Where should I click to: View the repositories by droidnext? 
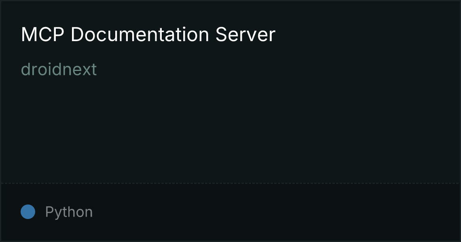[59, 69]
